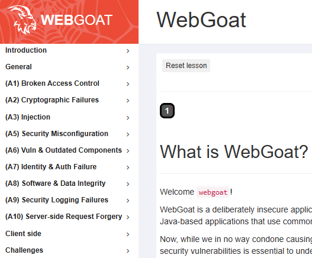Click the lesson page number 1 badge
The height and width of the screenshot is (258, 312).
[167, 111]
